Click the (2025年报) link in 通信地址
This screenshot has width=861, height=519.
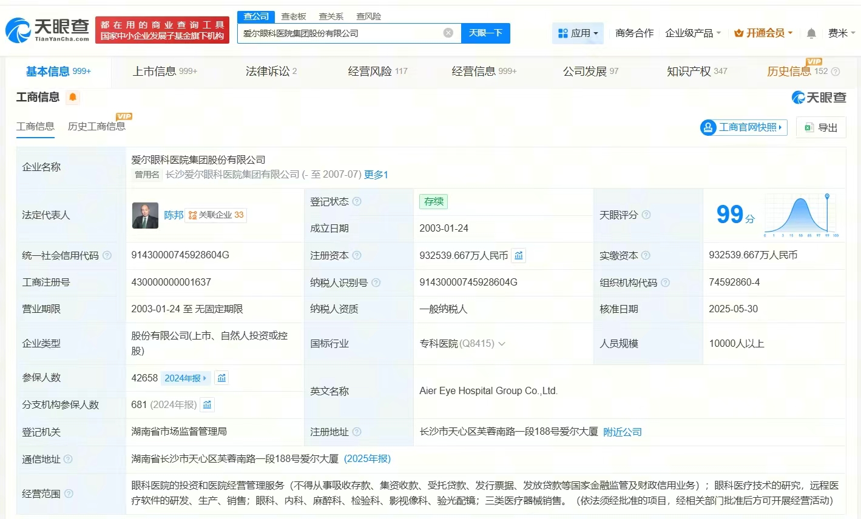tap(367, 459)
